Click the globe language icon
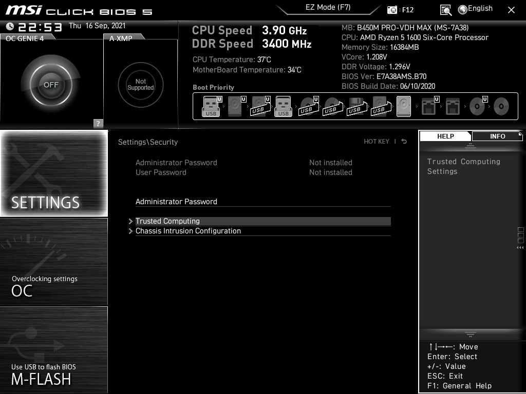Viewport: 526px width, 394px height. coord(462,9)
